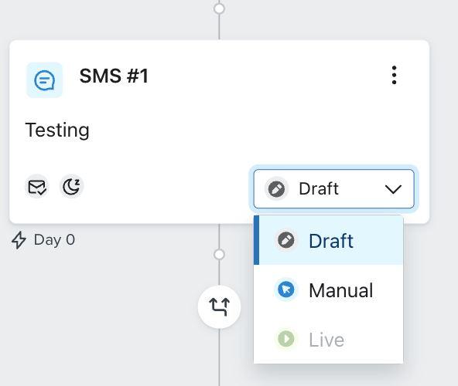Click the pencil icon in Draft dropdown field
Screen dimensions: 458x386
tap(277, 189)
